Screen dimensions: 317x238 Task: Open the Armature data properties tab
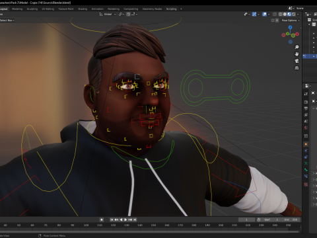(306, 163)
